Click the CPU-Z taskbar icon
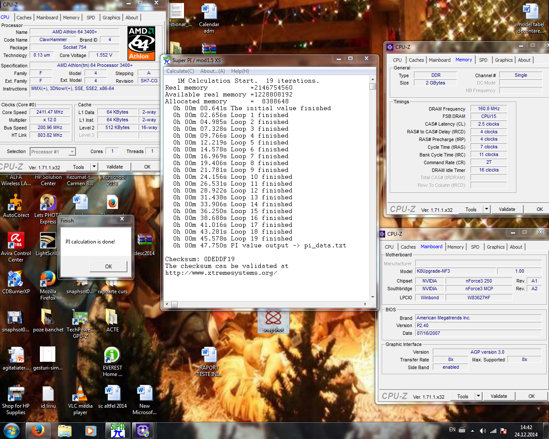This screenshot has width=549, height=439. click(x=143, y=430)
